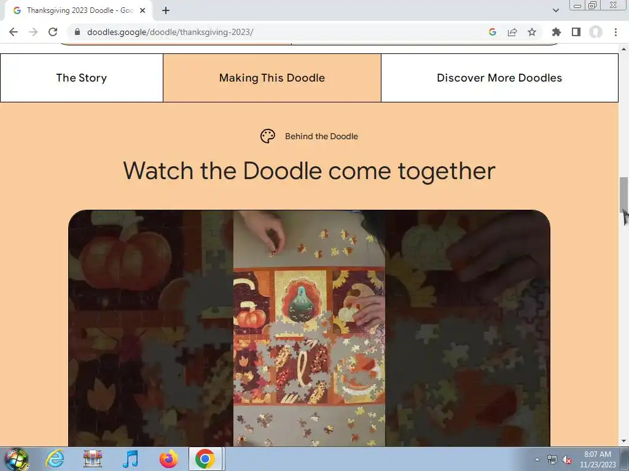Go back to the previous page
This screenshot has width=629, height=471.
click(x=14, y=32)
